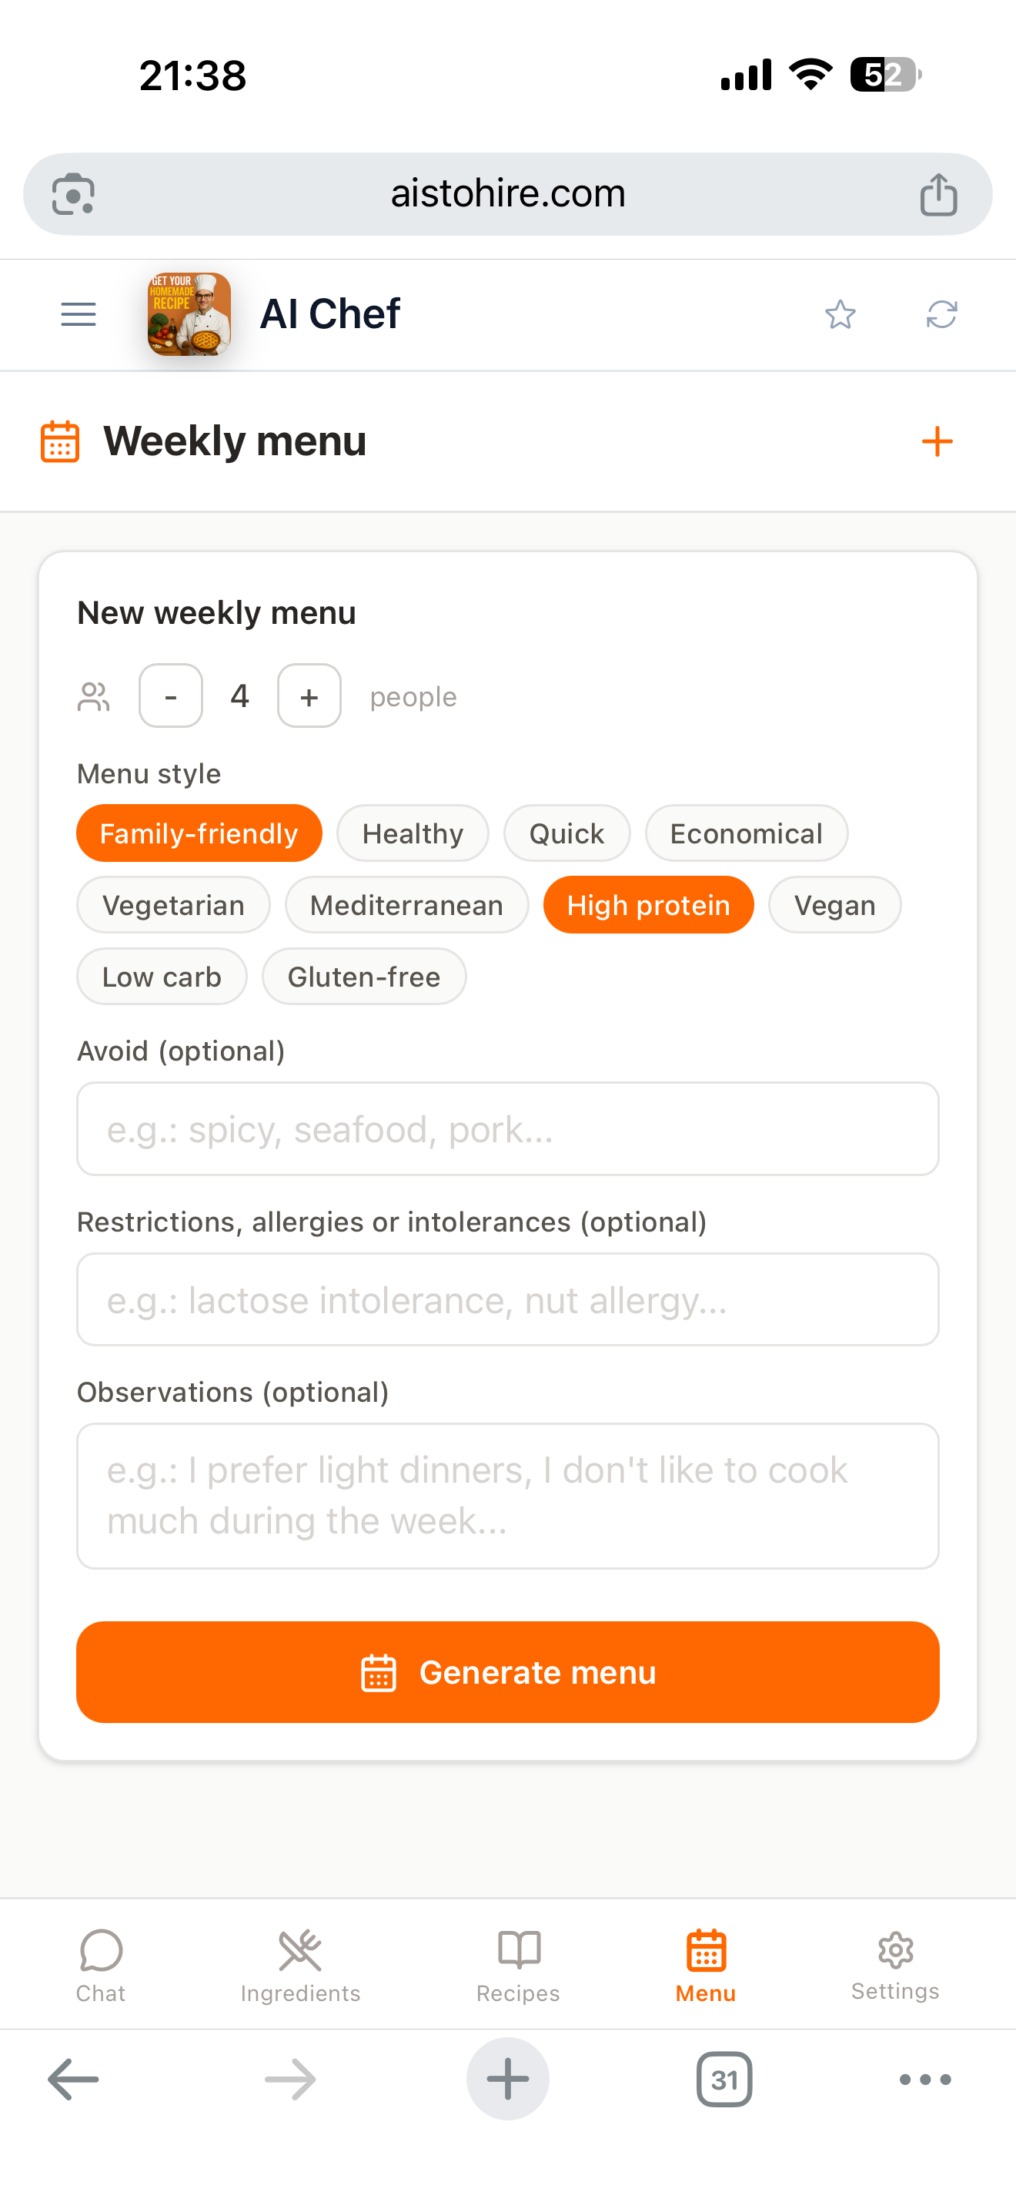Favorite AI Chef with the star icon

point(840,315)
